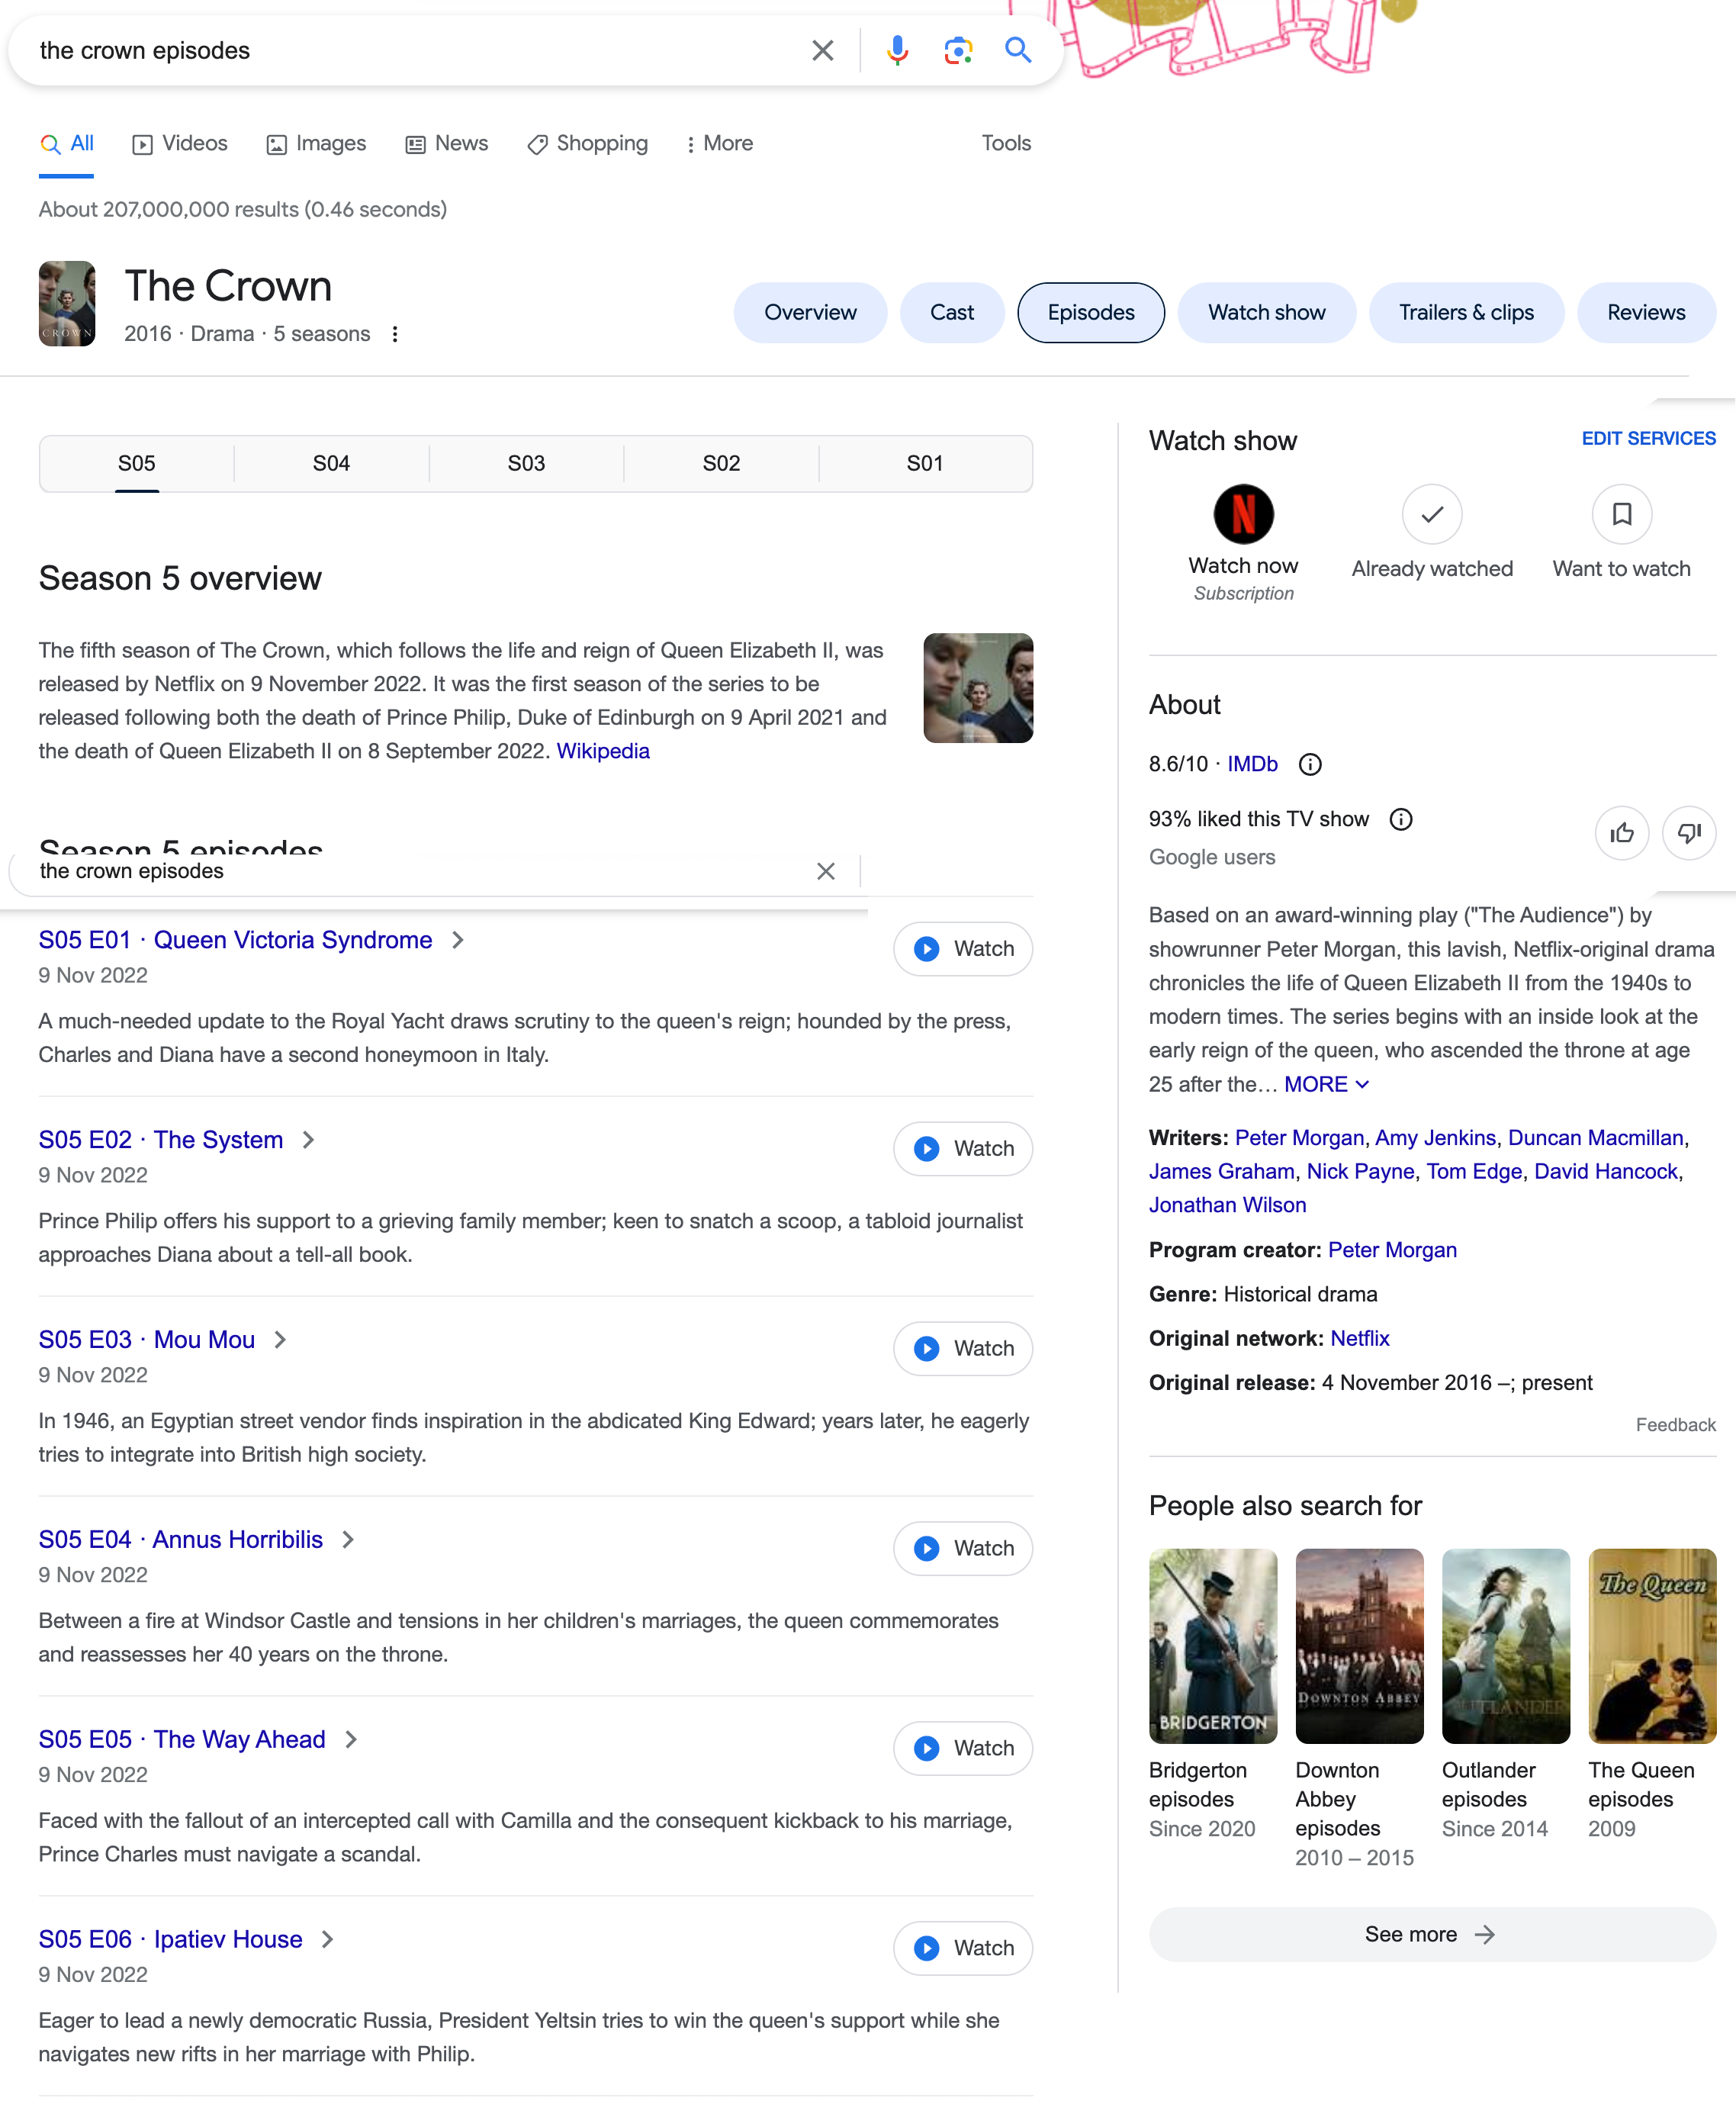The height and width of the screenshot is (2101, 1736).
Task: Open the Bridgerton episodes thumbnail
Action: (x=1212, y=1645)
